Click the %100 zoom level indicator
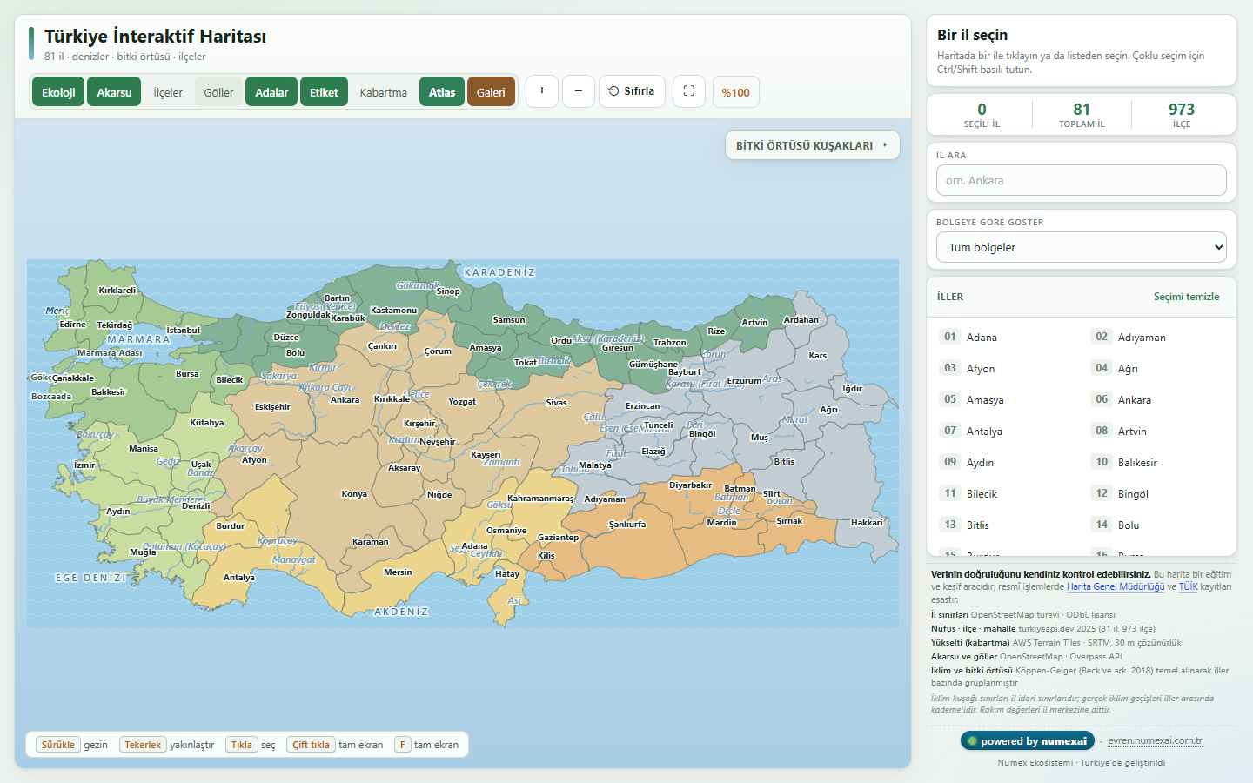1253x783 pixels. click(x=735, y=92)
